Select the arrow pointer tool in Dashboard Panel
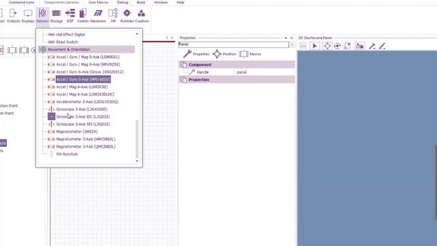 [x=315, y=46]
